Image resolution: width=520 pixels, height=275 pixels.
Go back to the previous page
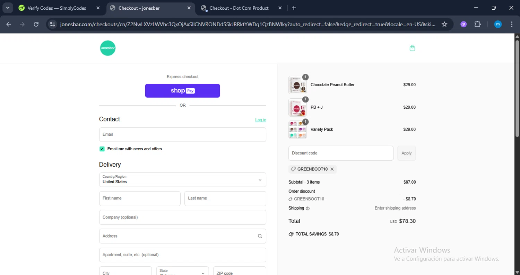(x=9, y=24)
